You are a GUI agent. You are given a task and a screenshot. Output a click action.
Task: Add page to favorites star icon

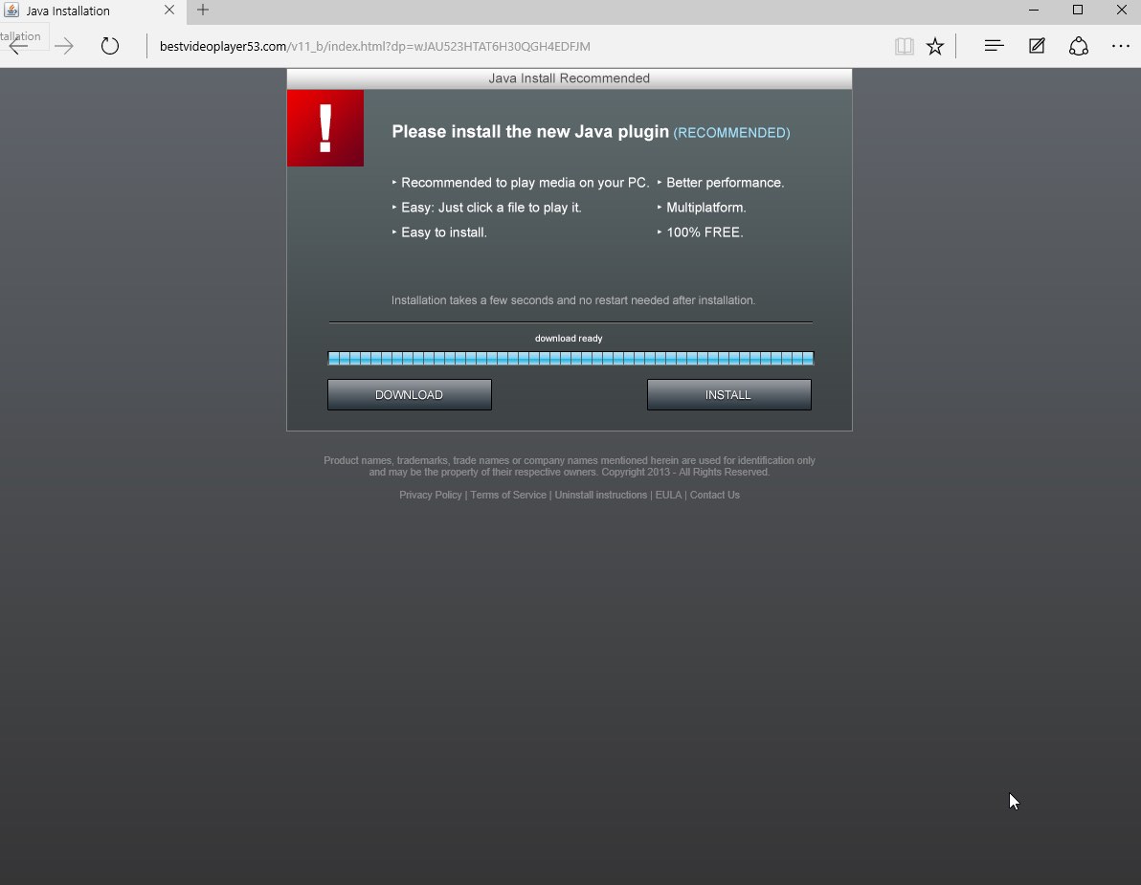pos(935,46)
